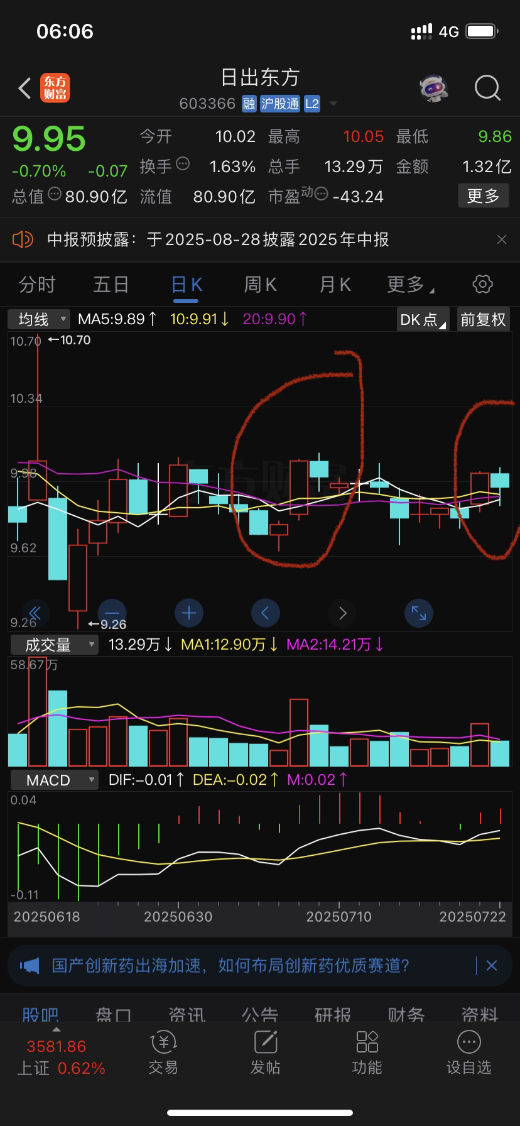Tap the L2 level badge
Viewport: 520px width, 1126px height.
312,104
